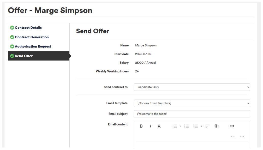Redo edit in email editor
Screen dimensions: 263x150
pos(242,136)
